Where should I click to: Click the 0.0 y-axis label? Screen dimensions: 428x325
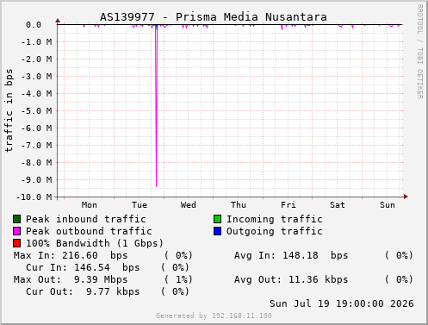click(34, 25)
